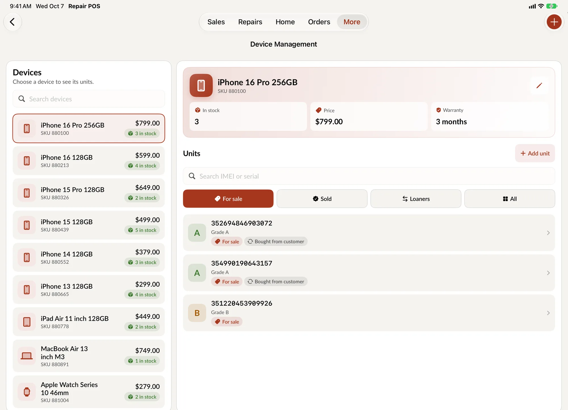Open unit 354990190643157 via its chevron

point(548,273)
